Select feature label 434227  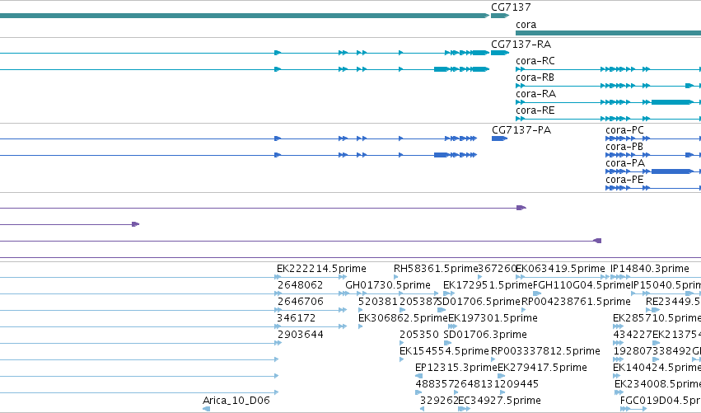tap(632, 335)
